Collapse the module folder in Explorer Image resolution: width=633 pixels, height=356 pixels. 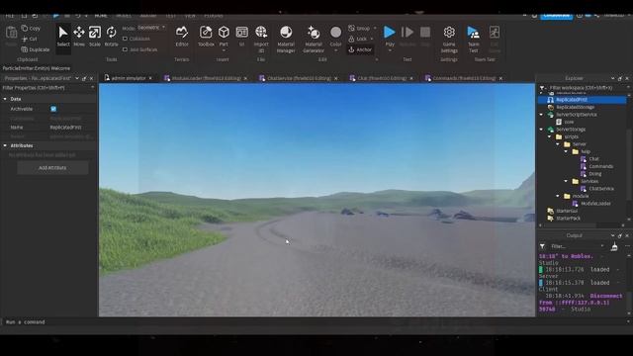pyautogui.click(x=558, y=196)
